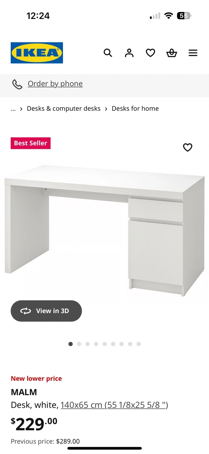View favorites via header heart icon

[150, 53]
